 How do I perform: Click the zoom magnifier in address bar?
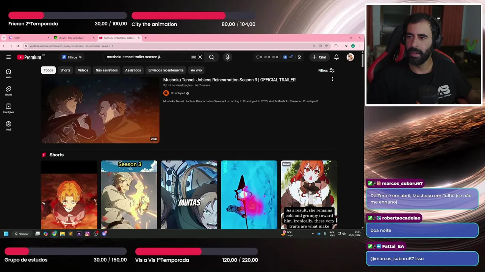coord(314,46)
